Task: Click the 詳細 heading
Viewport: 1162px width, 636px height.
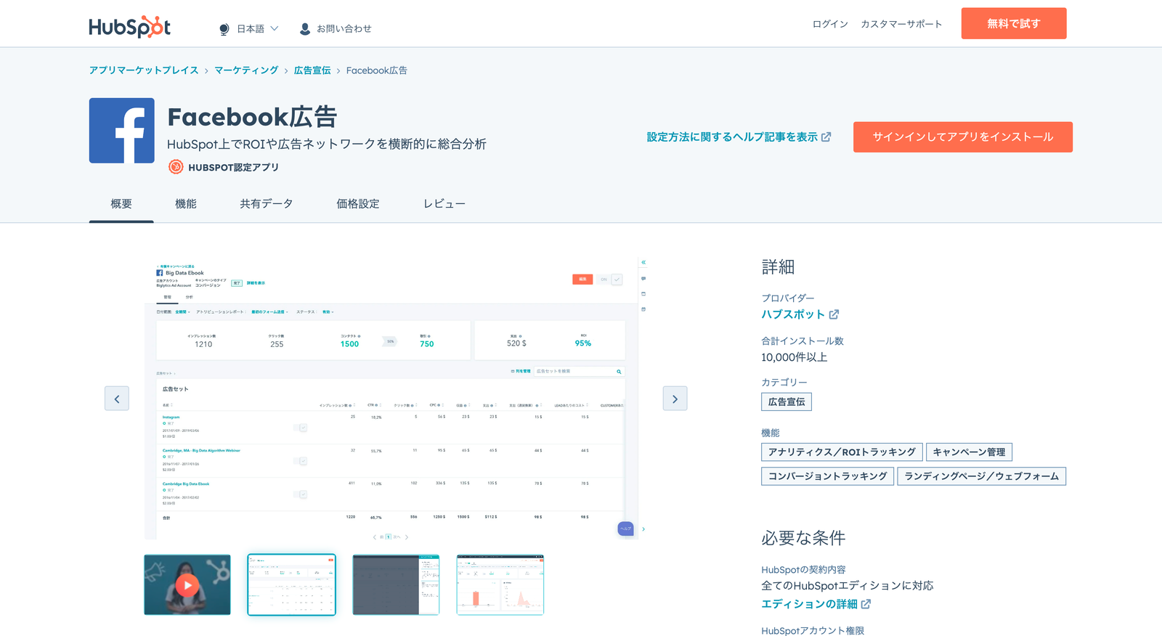Action: pos(778,267)
